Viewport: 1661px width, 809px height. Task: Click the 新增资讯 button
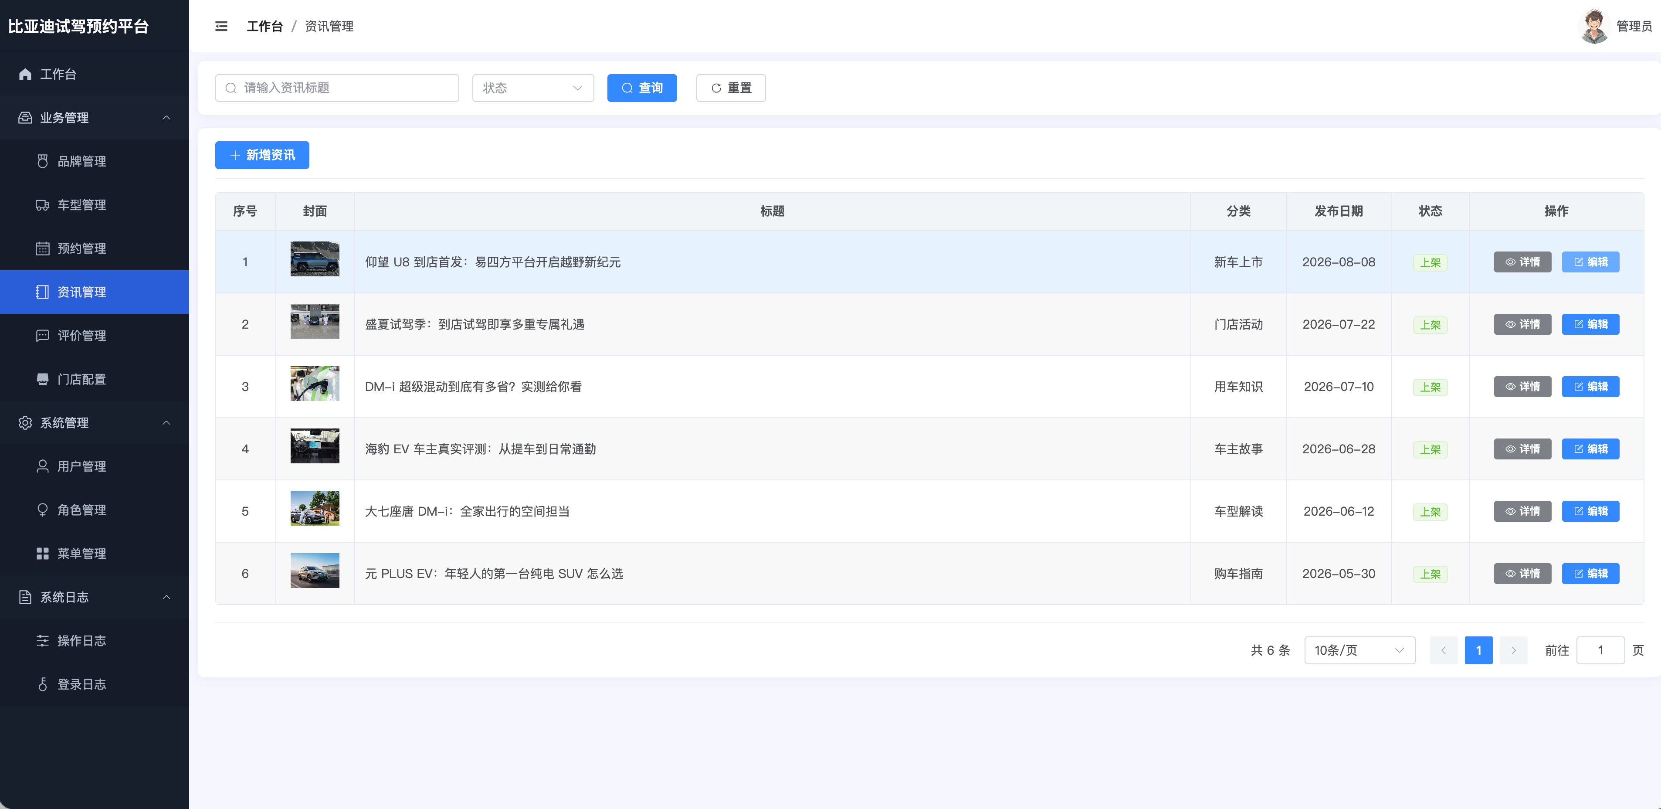(262, 155)
